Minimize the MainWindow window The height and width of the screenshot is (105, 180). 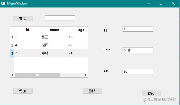click(149, 3)
